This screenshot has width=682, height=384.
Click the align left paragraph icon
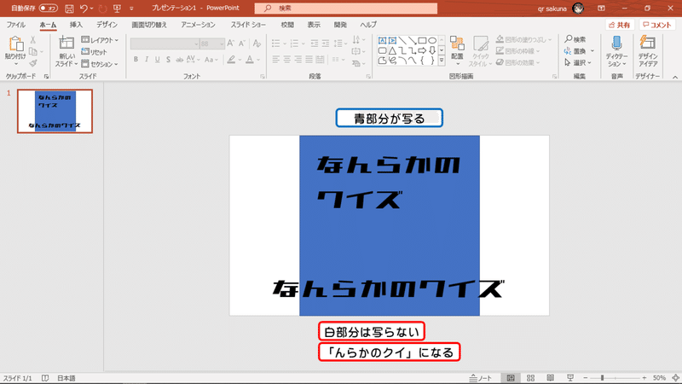275,59
